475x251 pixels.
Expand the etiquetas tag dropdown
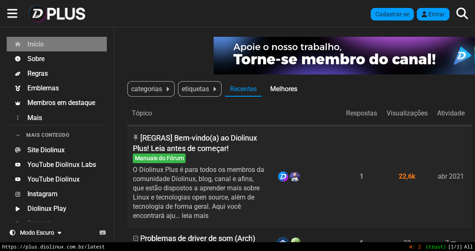point(199,89)
